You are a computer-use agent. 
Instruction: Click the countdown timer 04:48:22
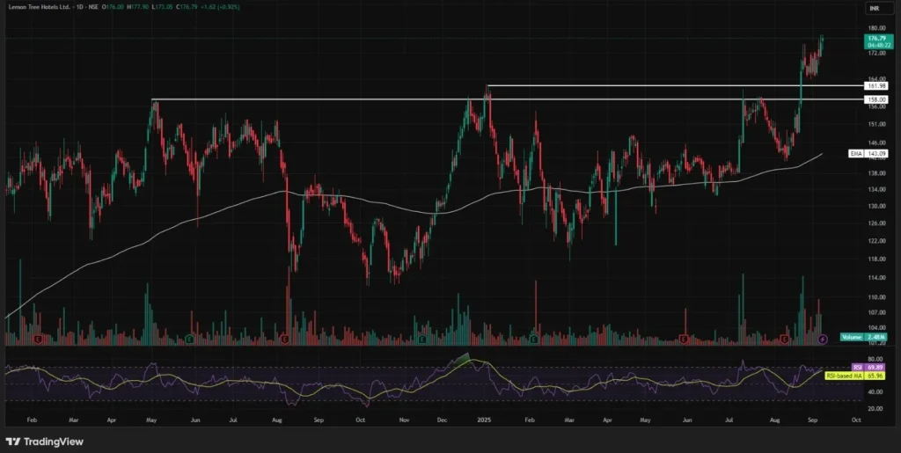[877, 46]
